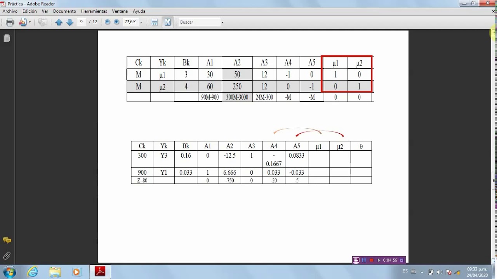497x279 pixels.
Task: Click the cell reading Z=80
Action: (x=142, y=180)
